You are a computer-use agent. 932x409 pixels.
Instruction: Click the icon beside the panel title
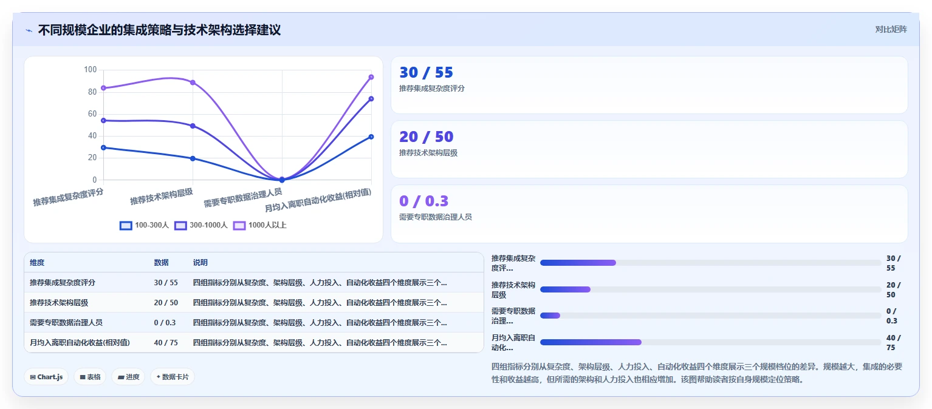29,30
